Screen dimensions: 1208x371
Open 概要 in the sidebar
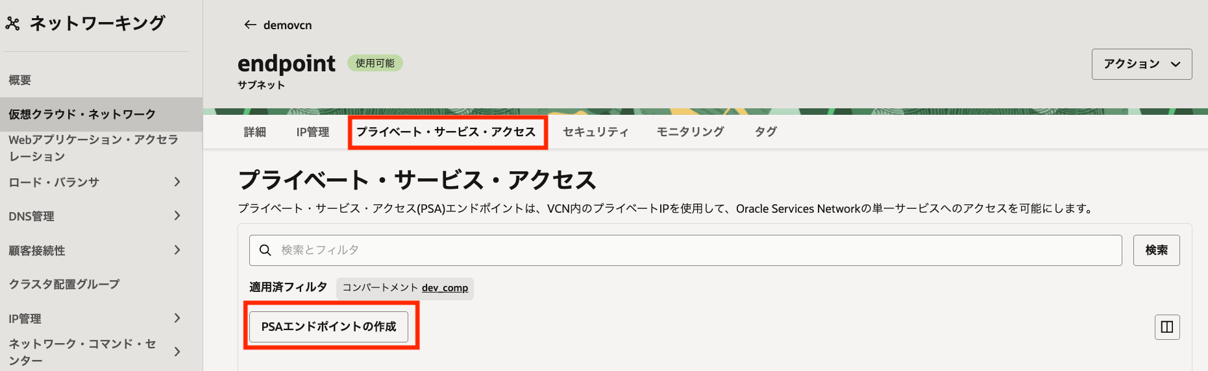(20, 80)
